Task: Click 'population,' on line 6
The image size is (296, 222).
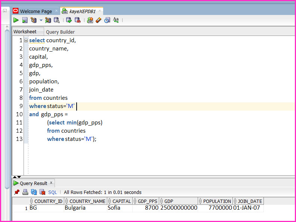Action: [44, 81]
